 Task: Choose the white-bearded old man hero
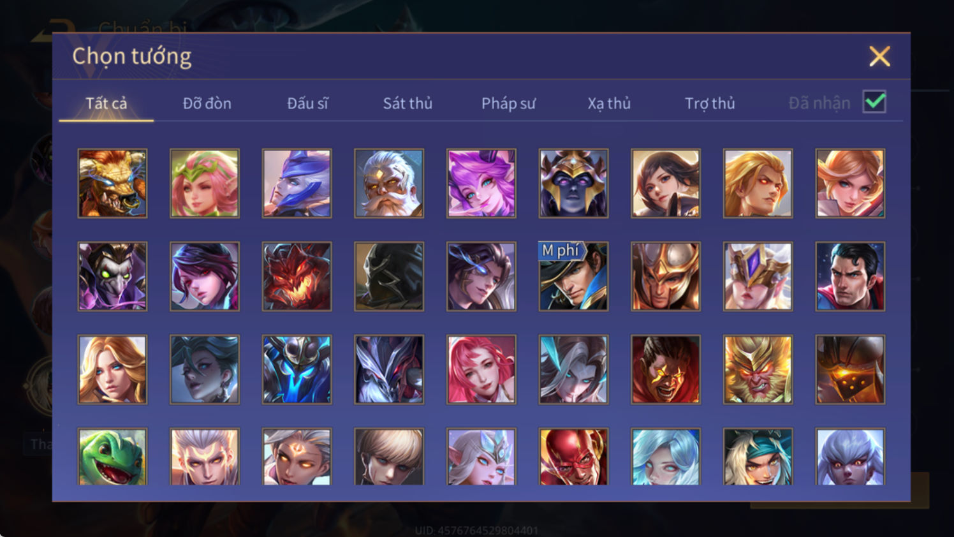(x=389, y=184)
